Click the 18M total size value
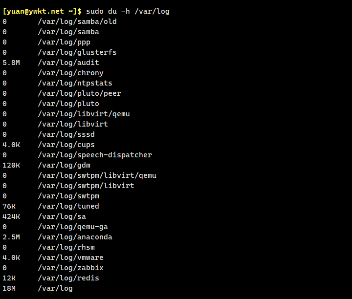 pyautogui.click(x=9, y=288)
